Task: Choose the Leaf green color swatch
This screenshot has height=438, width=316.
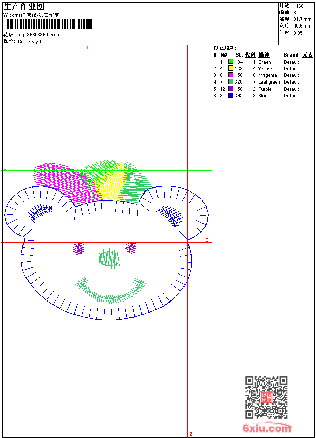Action: (231, 81)
